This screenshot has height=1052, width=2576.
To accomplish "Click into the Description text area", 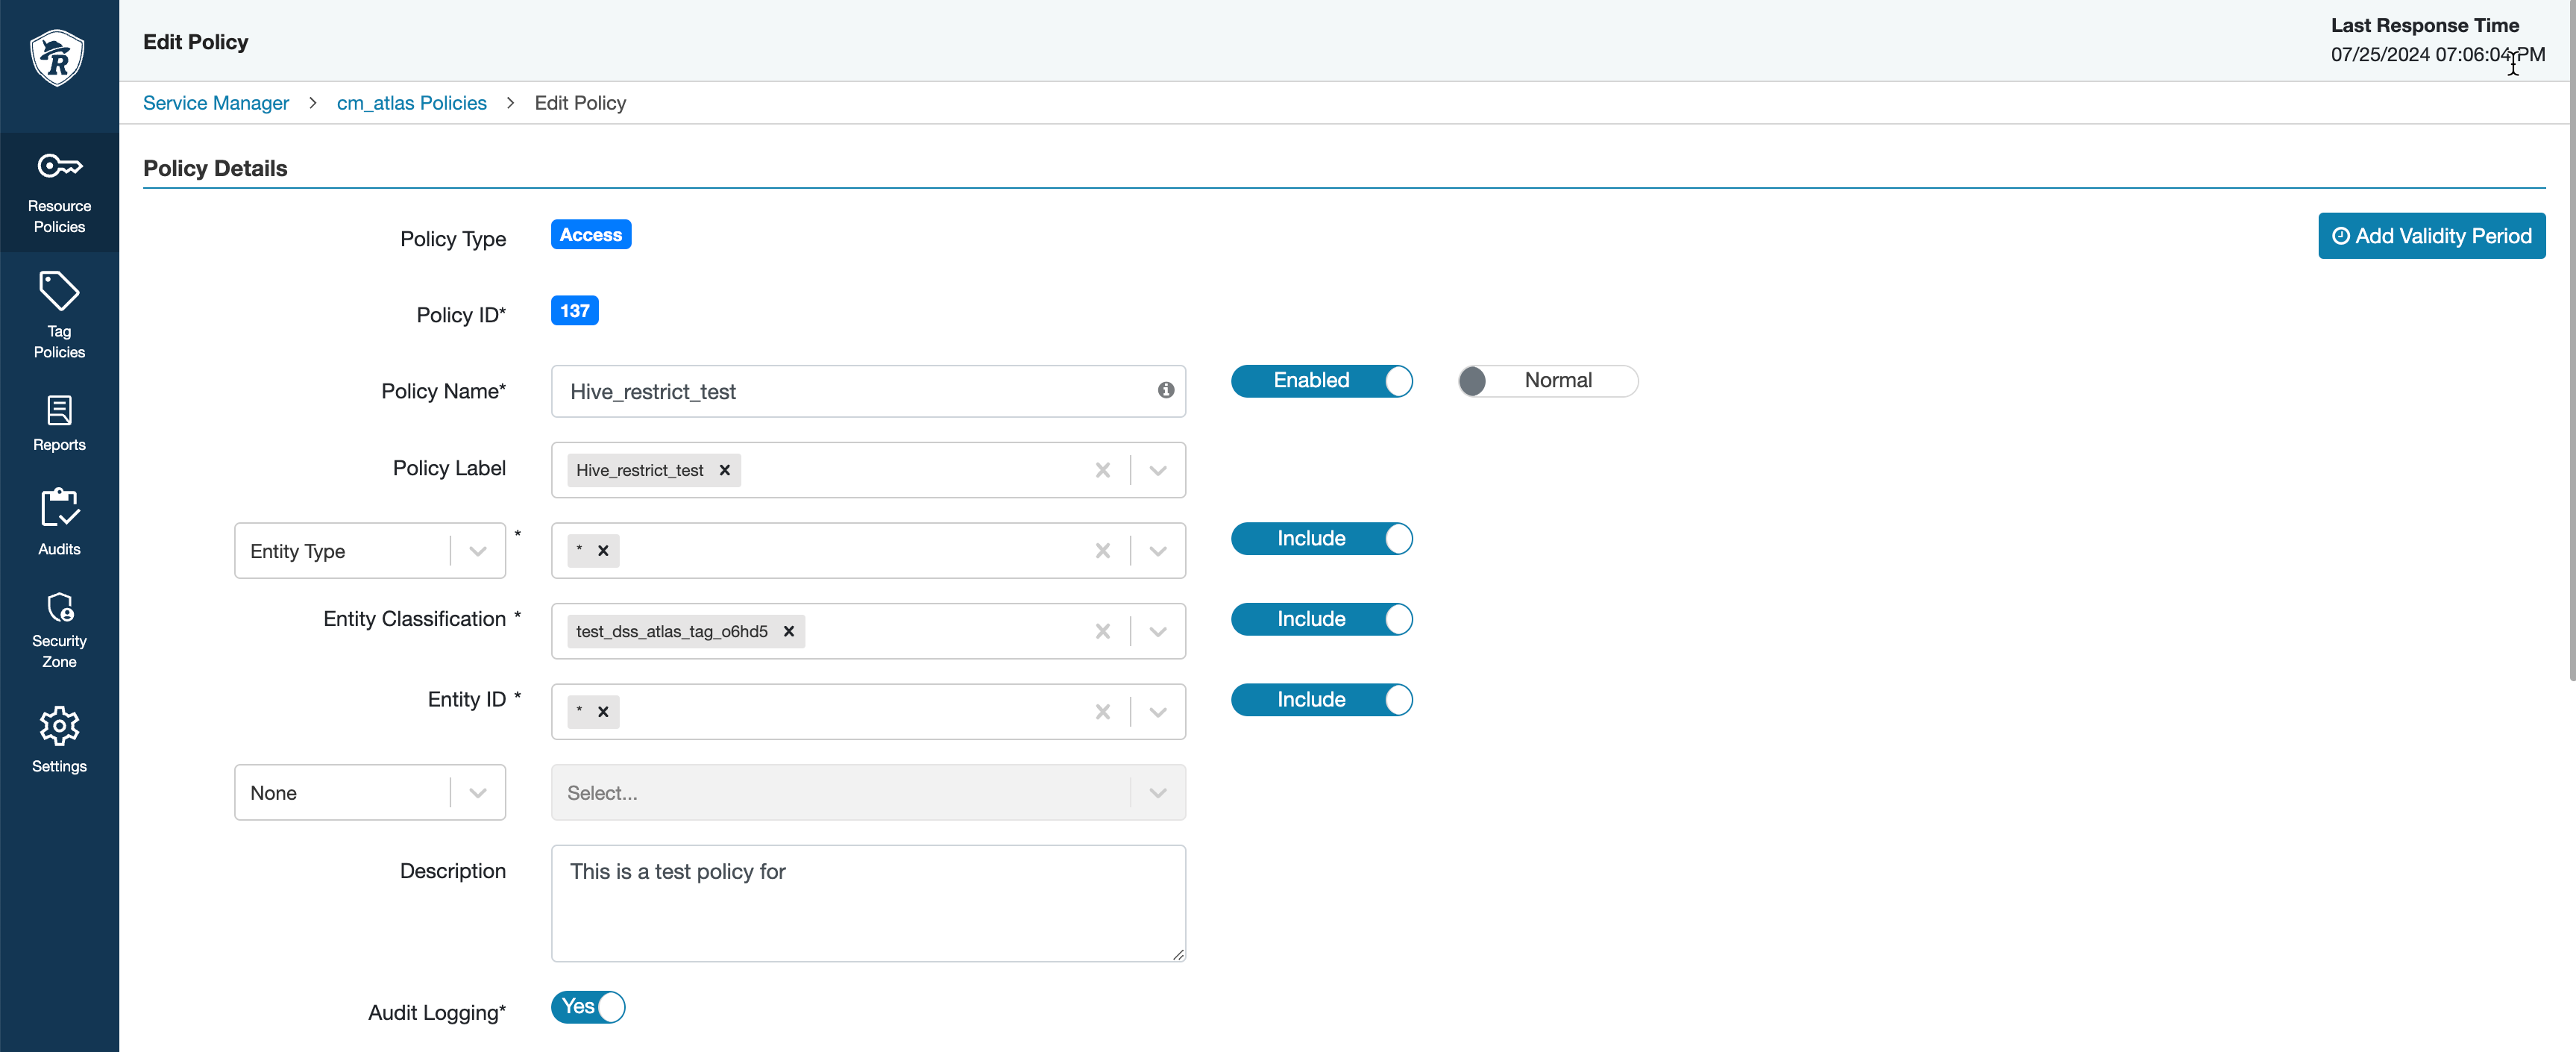I will coord(867,903).
